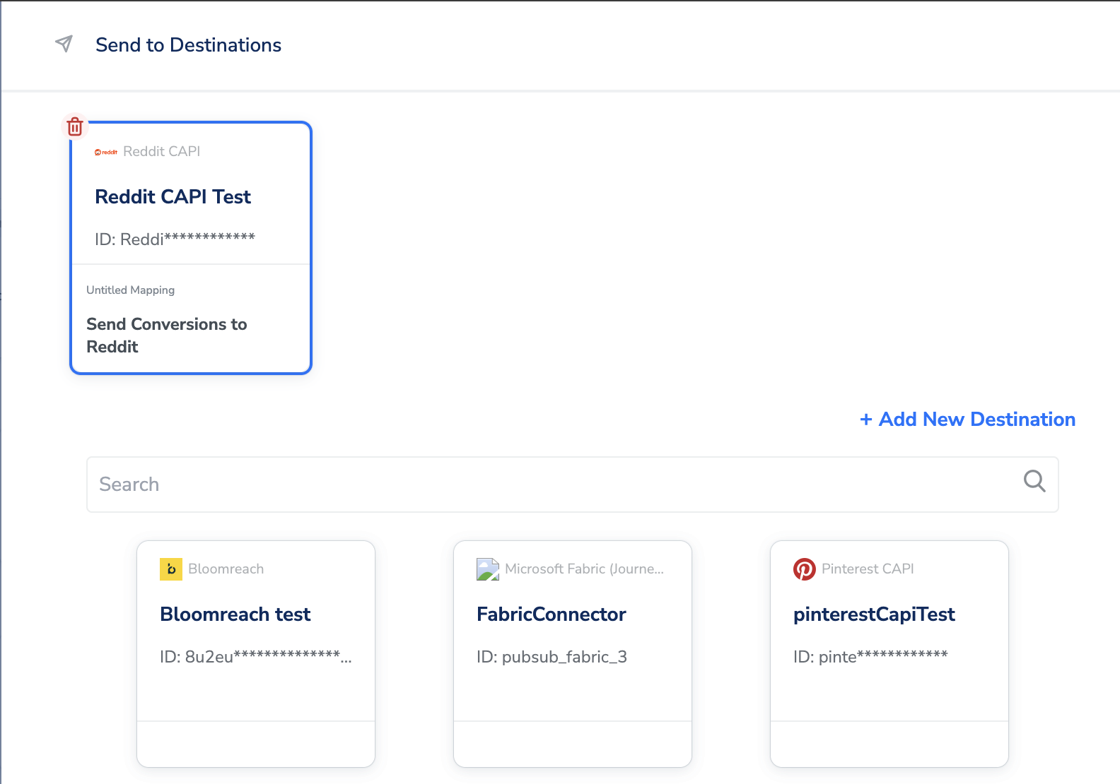Select the Bloomreach test destination card

(x=256, y=654)
